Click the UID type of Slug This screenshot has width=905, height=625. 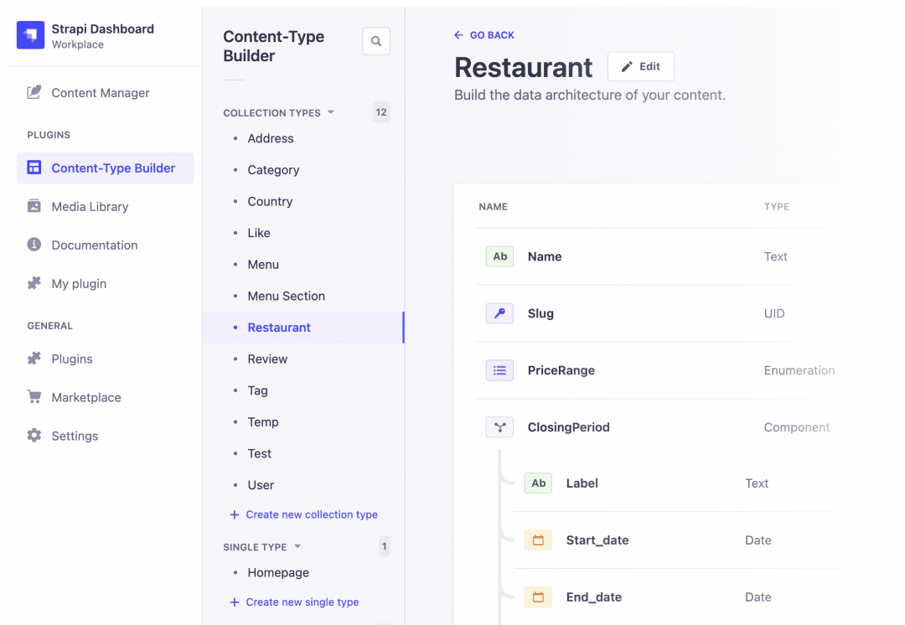pos(774,313)
